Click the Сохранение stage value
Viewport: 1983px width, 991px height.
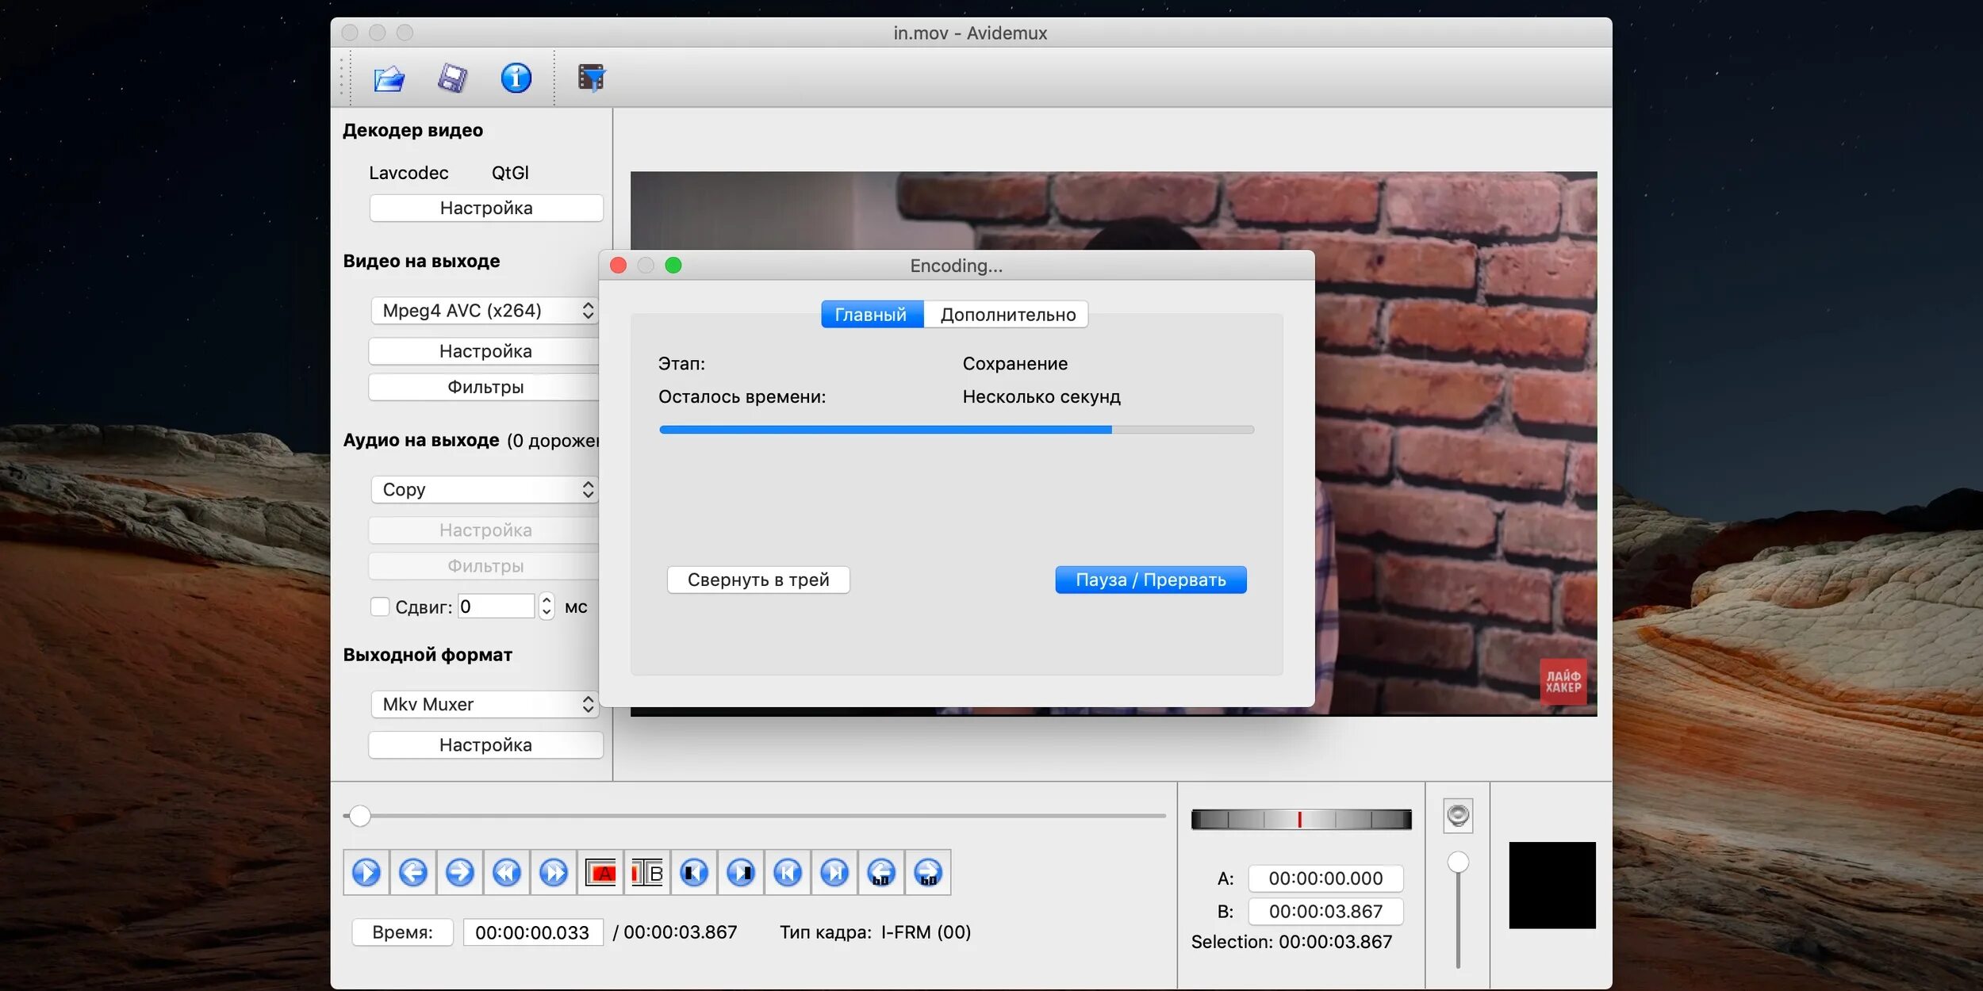[1015, 364]
